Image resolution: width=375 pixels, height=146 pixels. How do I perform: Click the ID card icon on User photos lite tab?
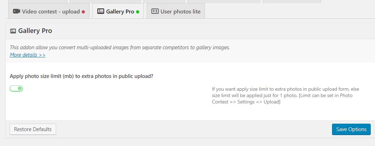point(155,11)
